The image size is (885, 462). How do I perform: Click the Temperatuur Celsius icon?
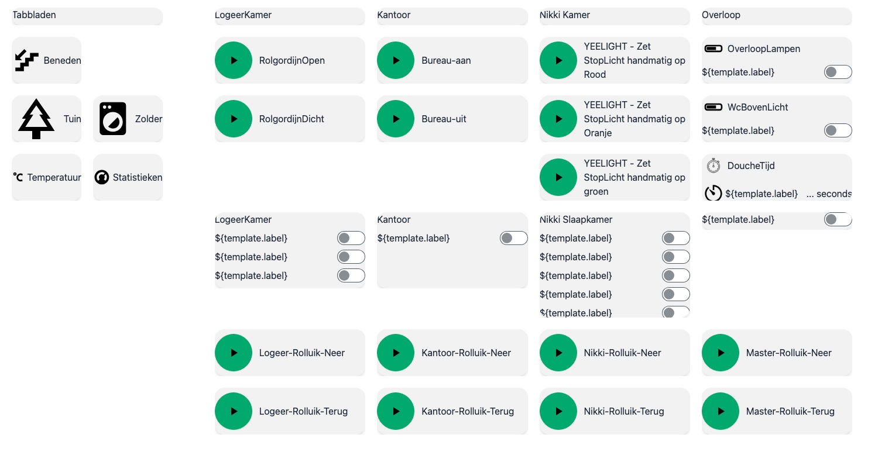18,177
